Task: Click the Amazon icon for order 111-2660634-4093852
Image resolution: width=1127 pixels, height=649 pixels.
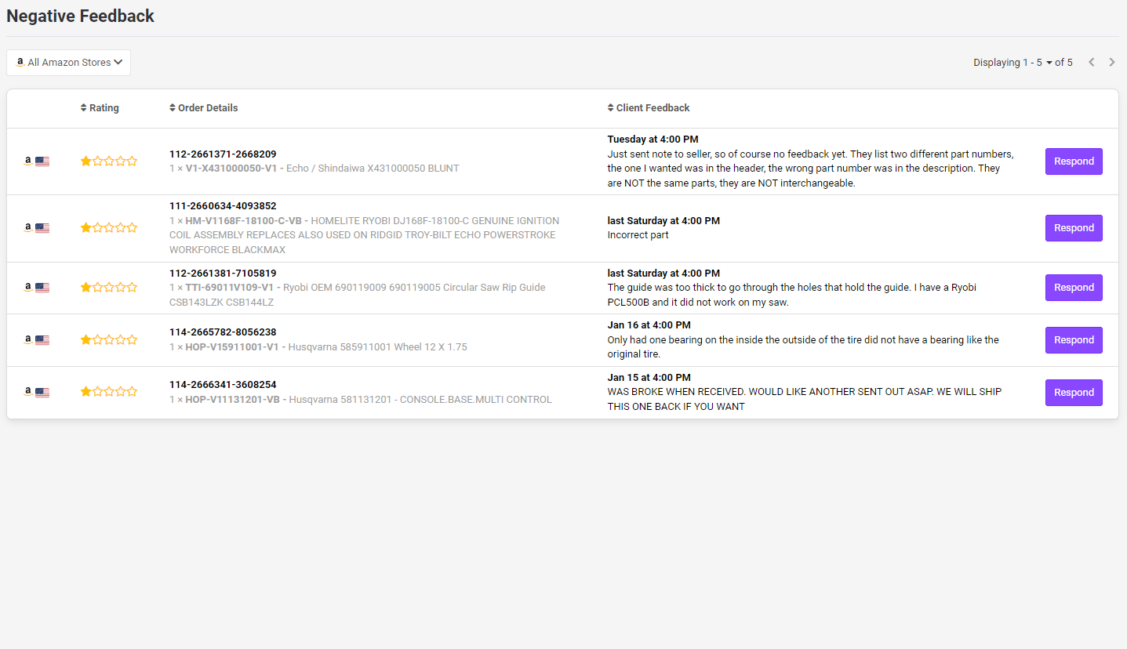Action: tap(27, 228)
